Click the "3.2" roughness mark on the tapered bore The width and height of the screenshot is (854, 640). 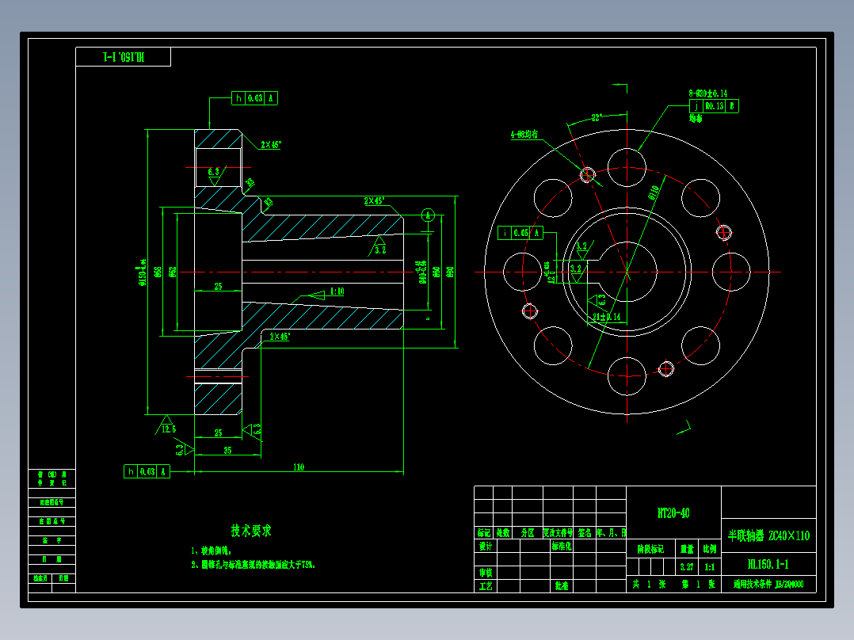coord(380,250)
